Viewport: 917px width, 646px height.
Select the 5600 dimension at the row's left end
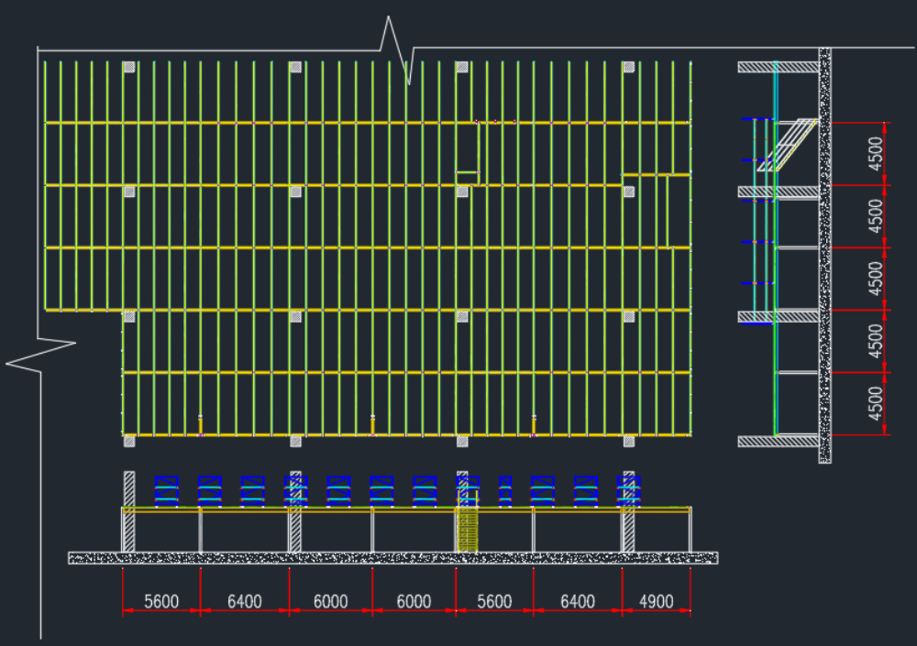161,601
